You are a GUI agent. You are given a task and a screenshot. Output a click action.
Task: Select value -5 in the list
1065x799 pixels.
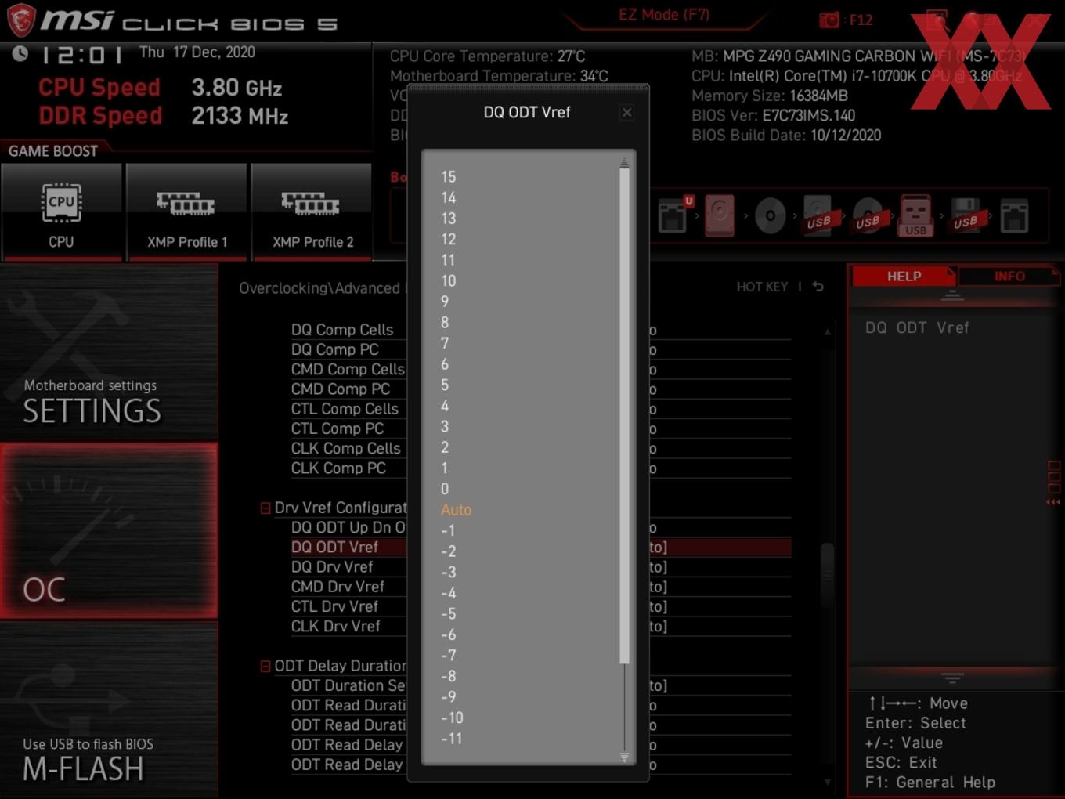pyautogui.click(x=448, y=614)
